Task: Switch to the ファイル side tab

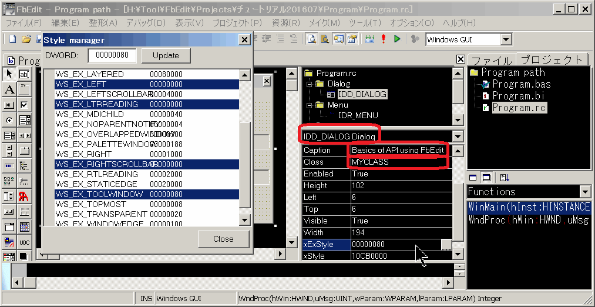Action: [x=492, y=61]
